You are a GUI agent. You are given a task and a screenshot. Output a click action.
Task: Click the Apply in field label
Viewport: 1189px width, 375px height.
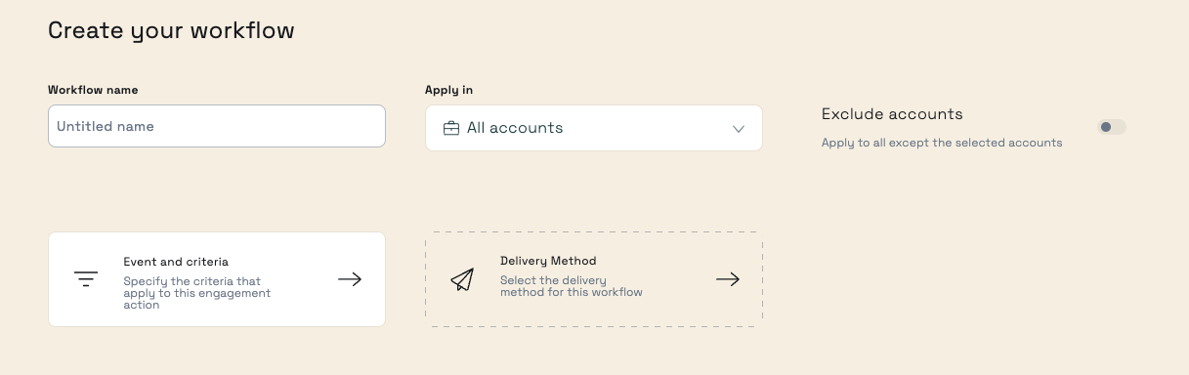tap(448, 90)
